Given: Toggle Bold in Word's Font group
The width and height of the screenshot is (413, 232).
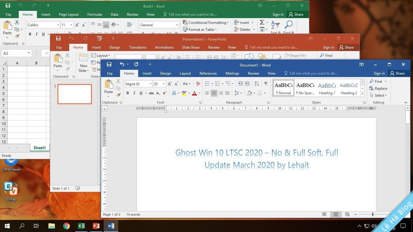Looking at the screenshot, I should pos(128,93).
